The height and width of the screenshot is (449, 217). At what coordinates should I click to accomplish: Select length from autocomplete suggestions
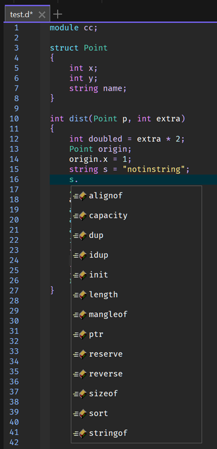coord(136,295)
